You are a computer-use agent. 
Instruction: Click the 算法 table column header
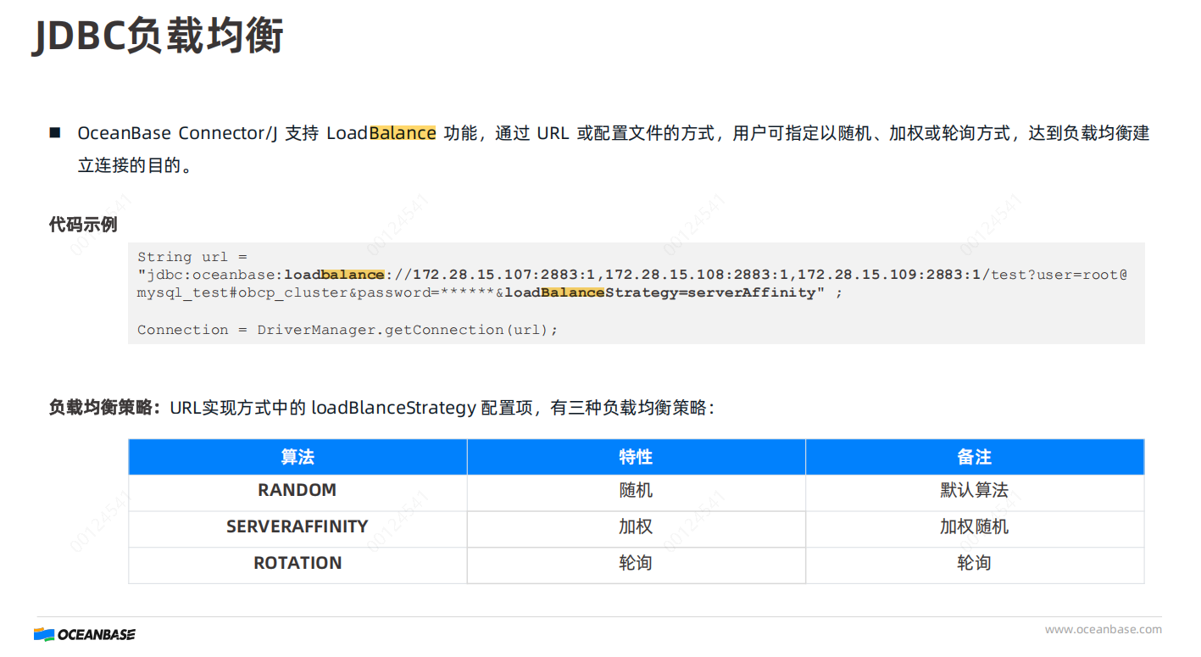[x=297, y=457]
